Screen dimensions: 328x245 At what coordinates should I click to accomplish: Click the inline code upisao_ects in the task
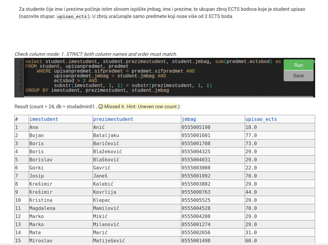(x=72, y=16)
